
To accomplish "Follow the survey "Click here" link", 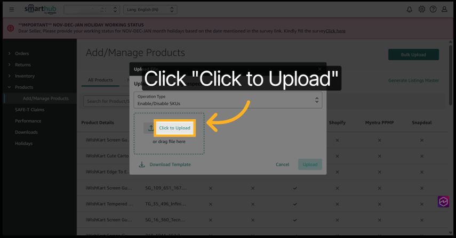I will (x=335, y=31).
